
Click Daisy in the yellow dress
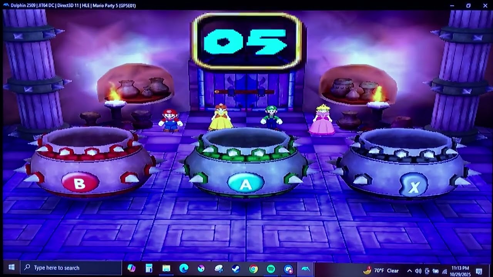[220, 117]
